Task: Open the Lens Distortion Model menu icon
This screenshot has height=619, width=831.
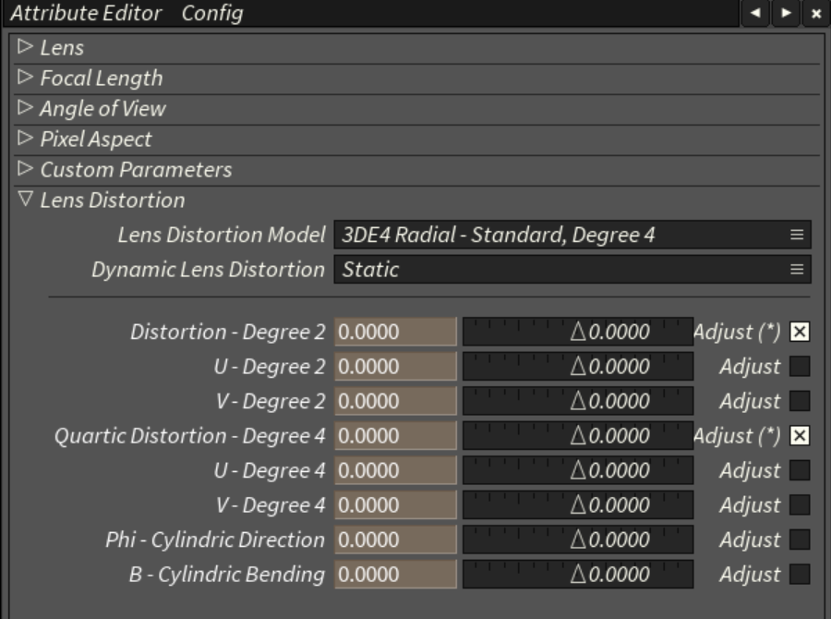Action: click(x=797, y=235)
